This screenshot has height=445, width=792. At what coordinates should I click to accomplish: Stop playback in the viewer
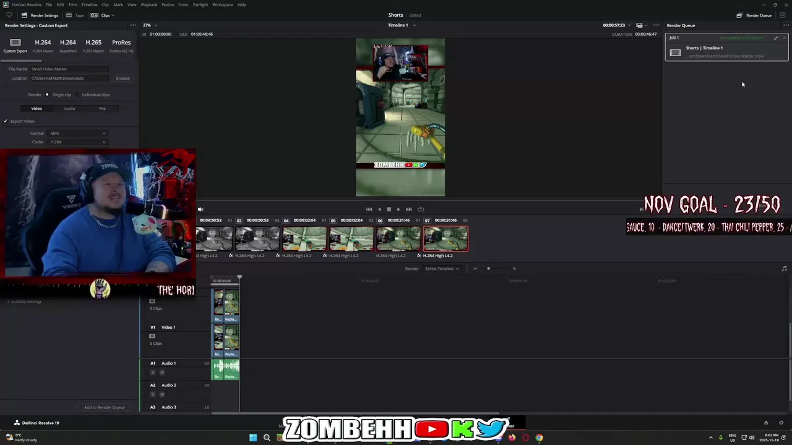389,209
